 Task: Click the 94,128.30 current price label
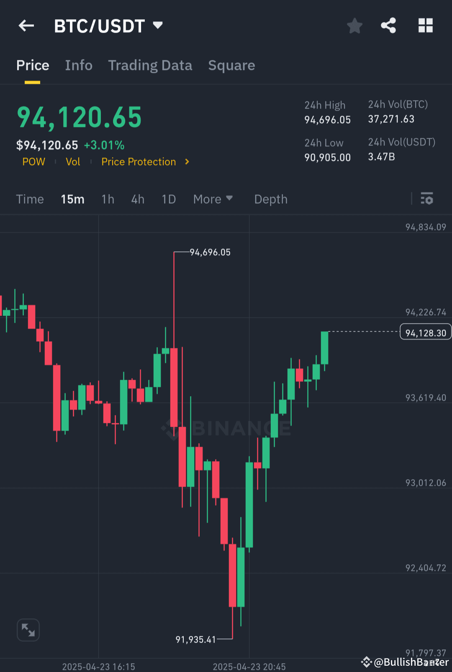click(x=425, y=332)
